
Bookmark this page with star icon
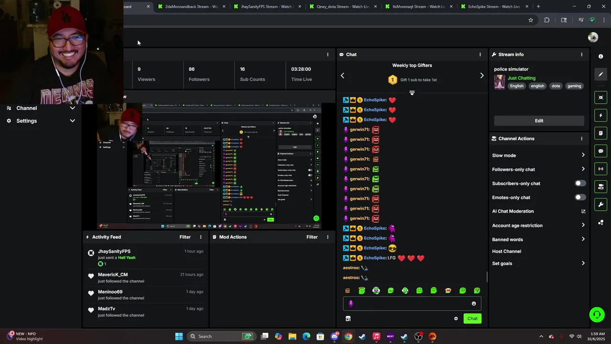(x=530, y=20)
